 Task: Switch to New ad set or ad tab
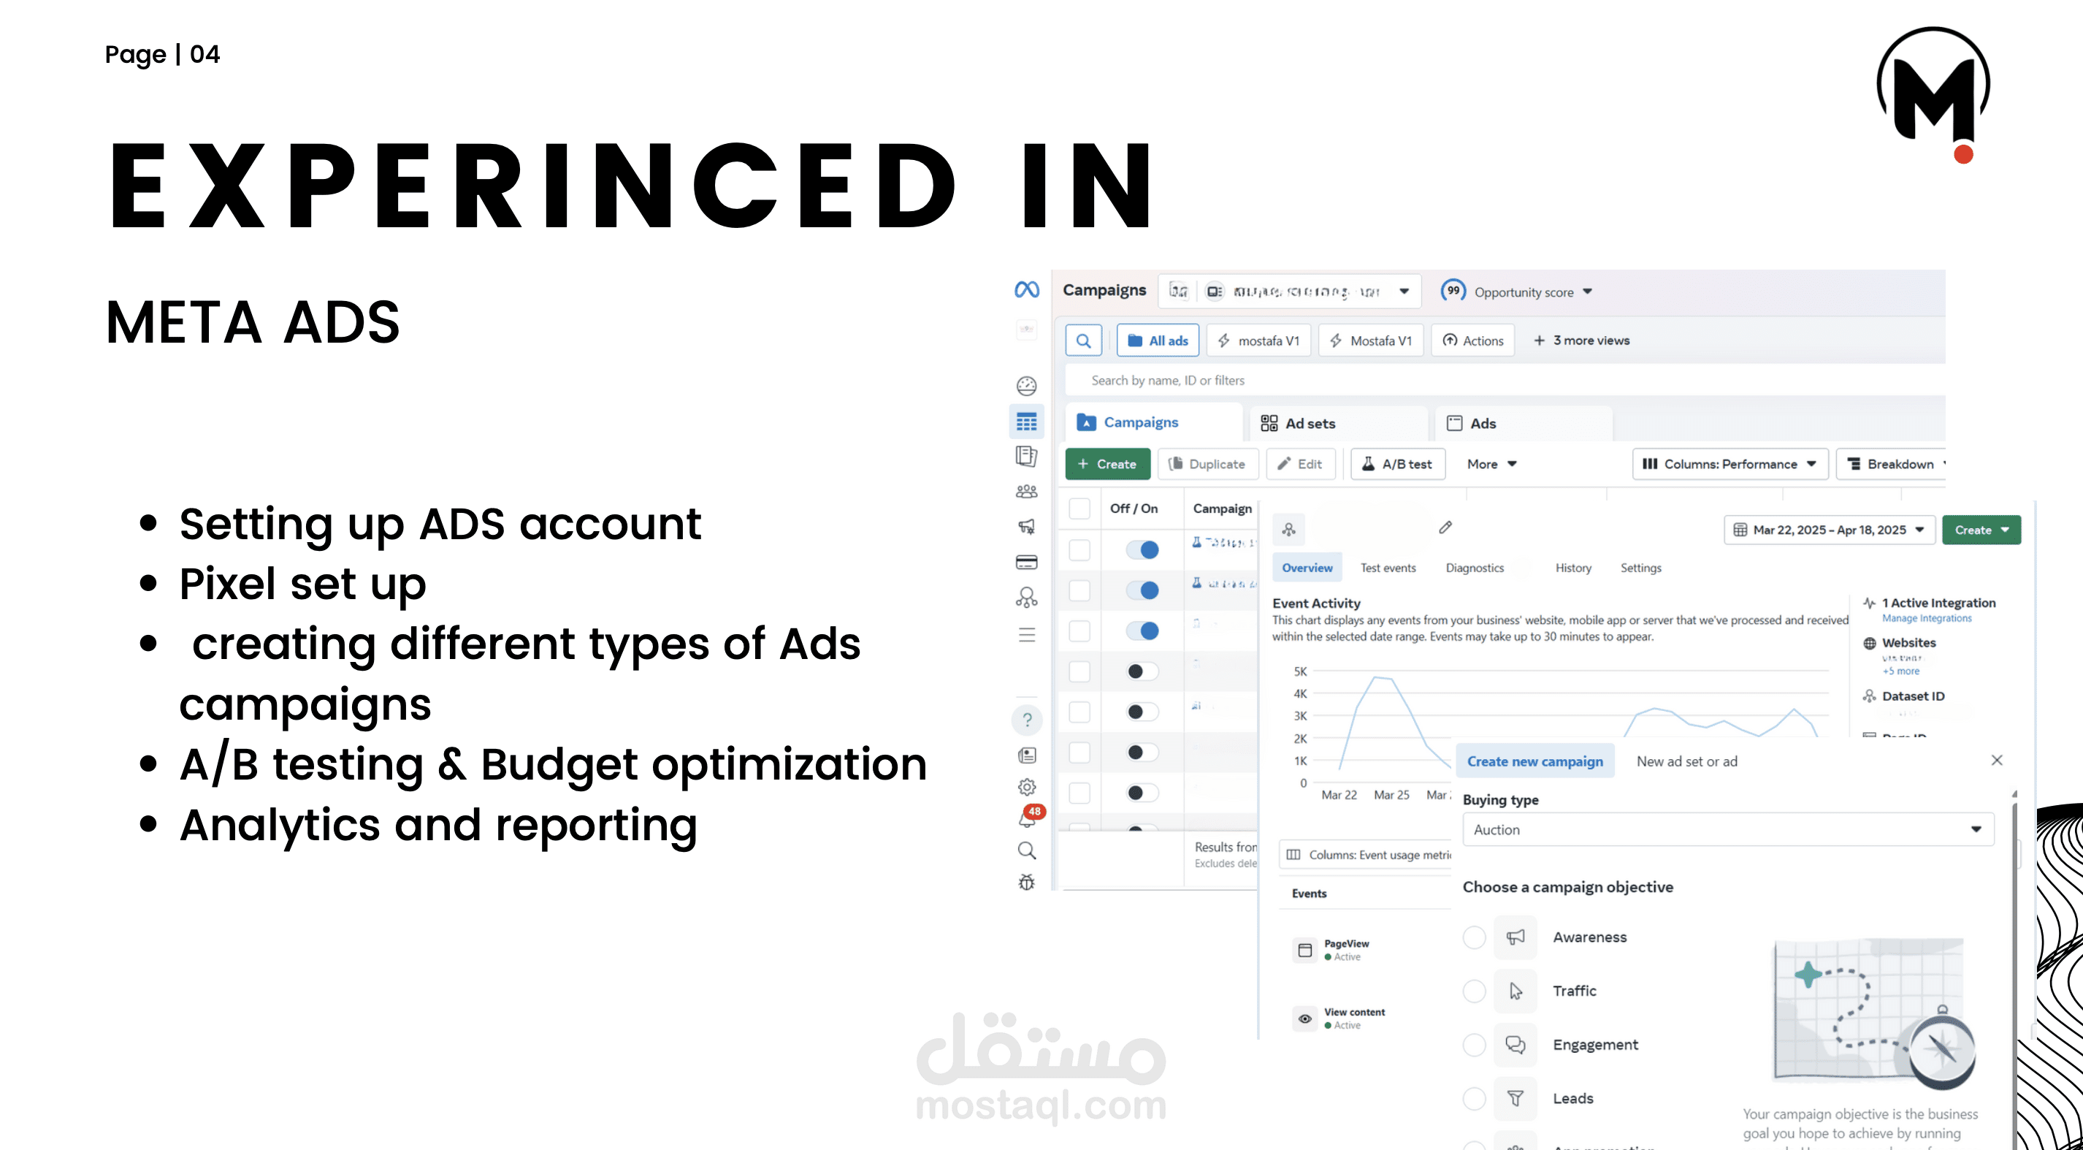(1687, 761)
